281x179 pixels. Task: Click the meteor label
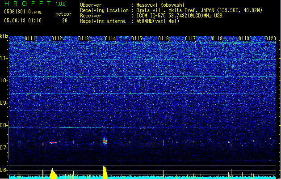pyautogui.click(x=63, y=14)
